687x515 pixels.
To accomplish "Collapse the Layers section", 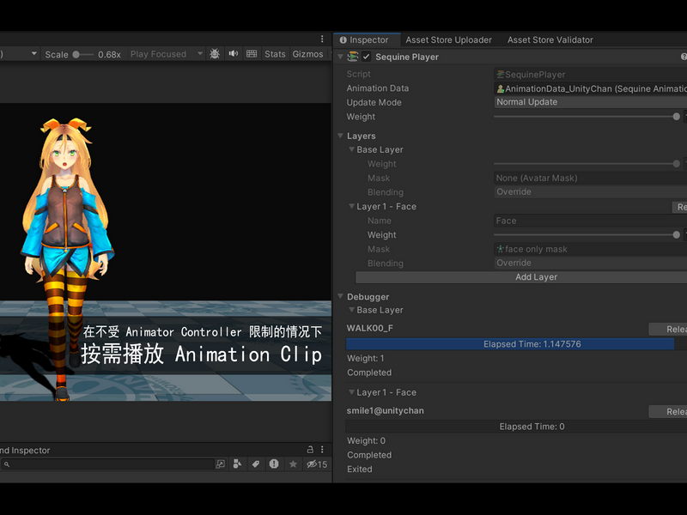I will pos(340,136).
